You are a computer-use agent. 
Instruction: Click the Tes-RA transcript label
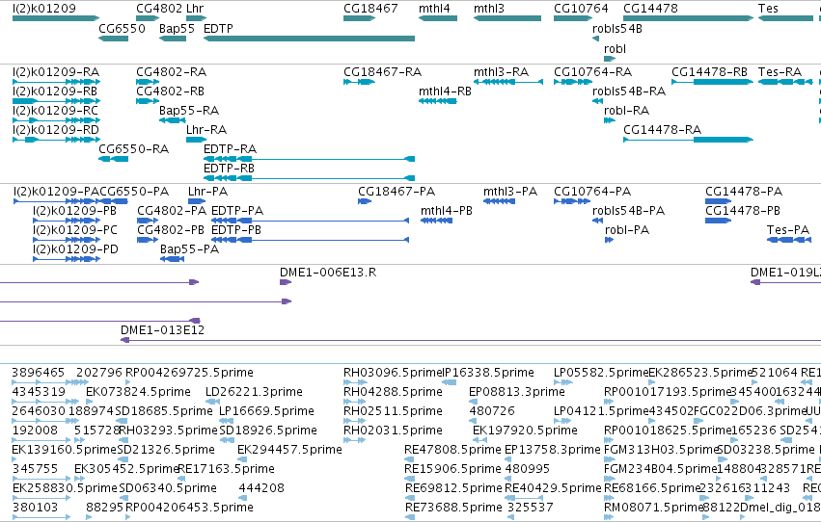click(780, 71)
